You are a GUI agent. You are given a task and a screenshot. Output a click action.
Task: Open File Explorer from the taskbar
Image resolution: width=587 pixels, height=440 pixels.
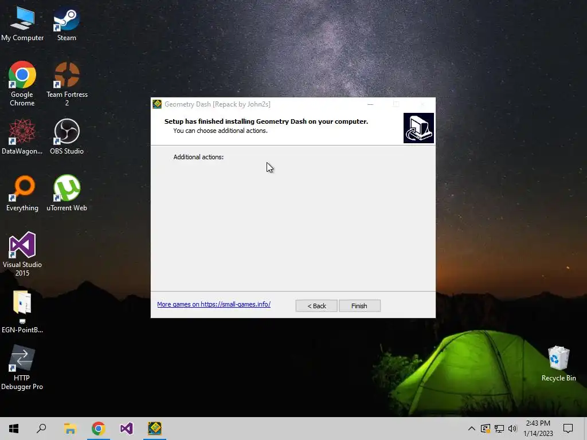pos(70,429)
